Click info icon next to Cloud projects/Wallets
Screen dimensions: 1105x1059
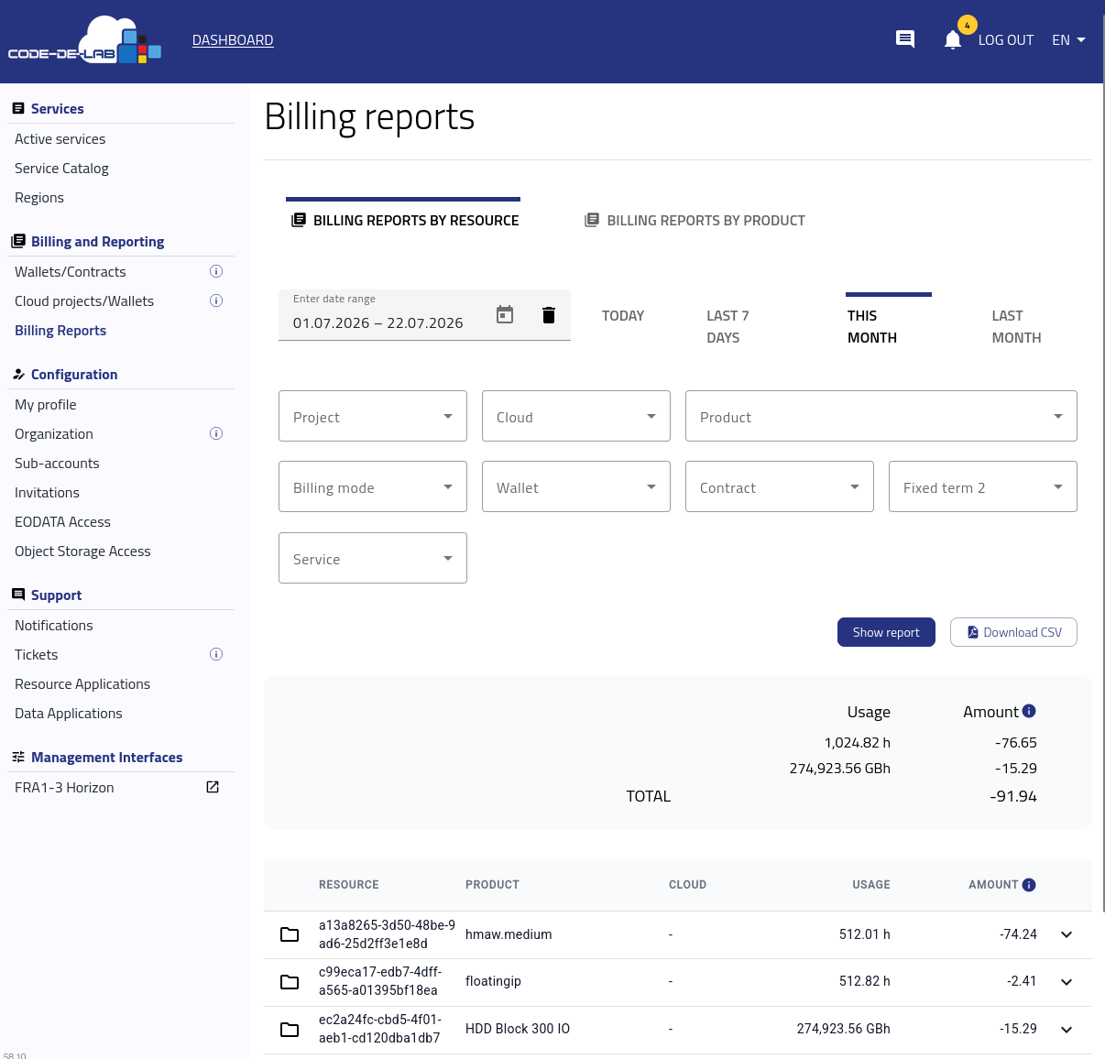tap(216, 300)
